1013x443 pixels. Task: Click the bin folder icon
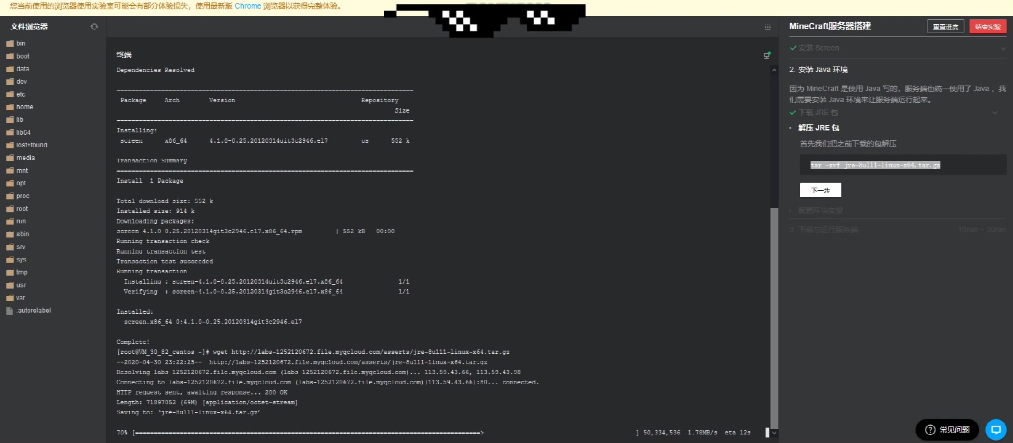[x=10, y=44]
